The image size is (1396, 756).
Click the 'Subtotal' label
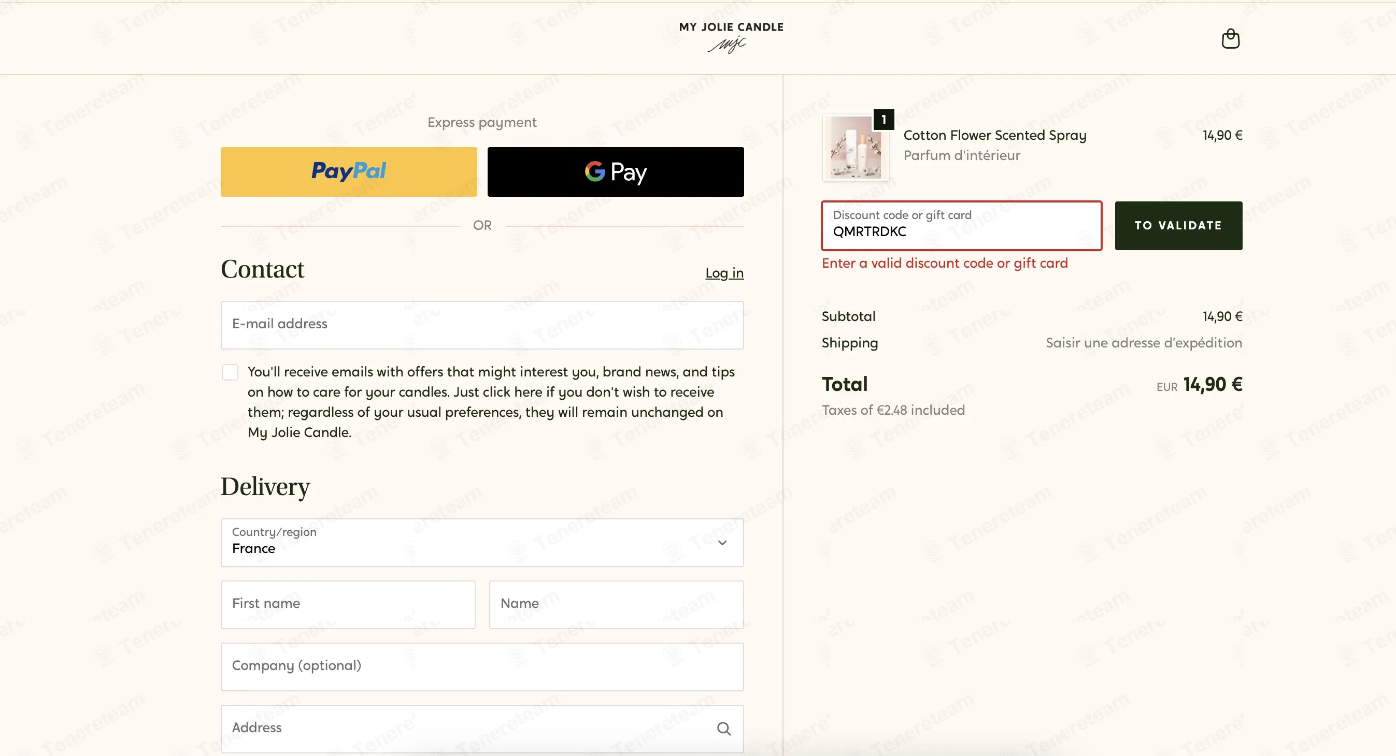tap(848, 316)
